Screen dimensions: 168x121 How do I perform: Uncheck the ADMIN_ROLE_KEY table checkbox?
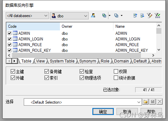[x=10, y=50]
